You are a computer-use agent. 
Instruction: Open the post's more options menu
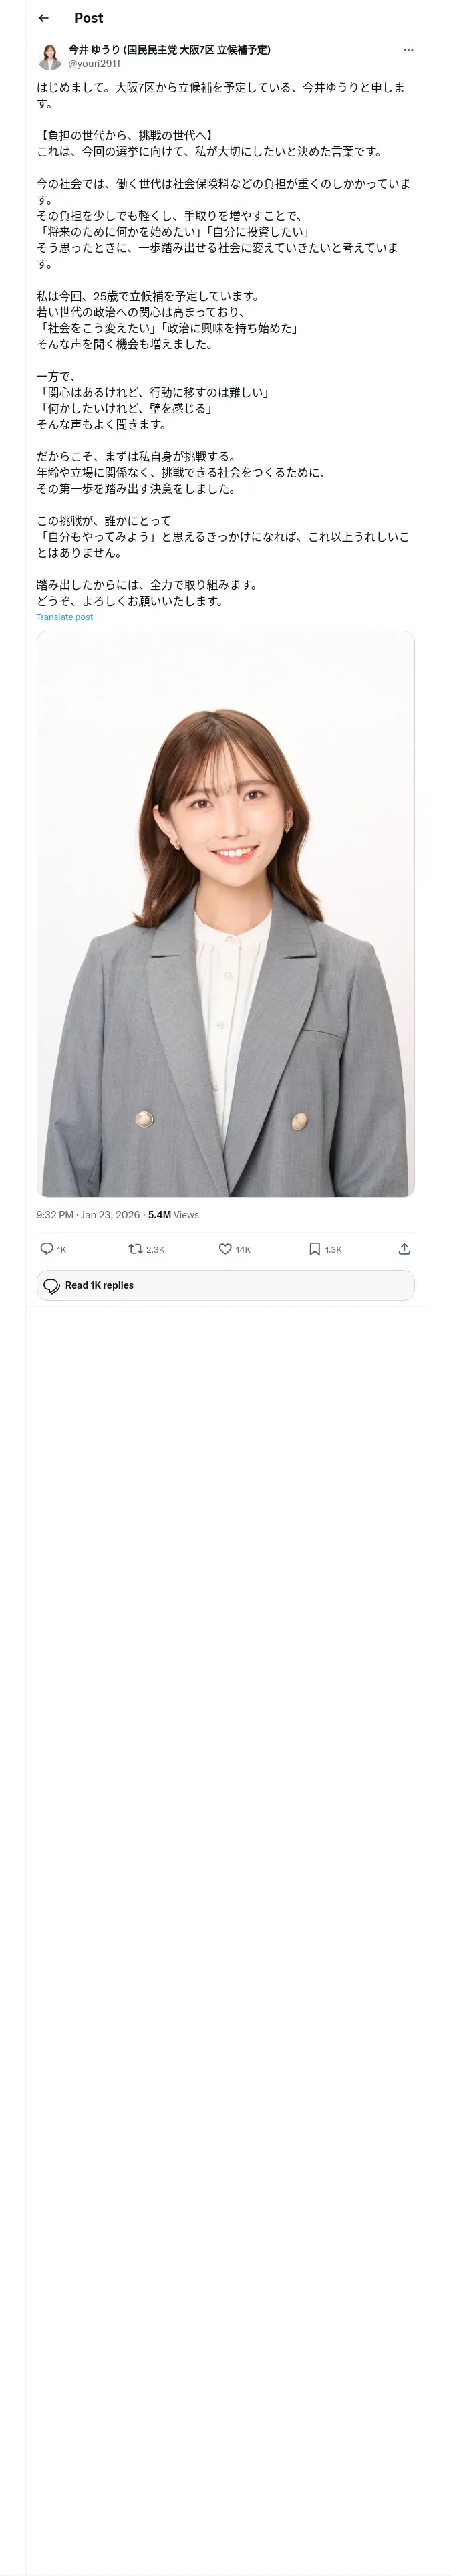point(407,50)
